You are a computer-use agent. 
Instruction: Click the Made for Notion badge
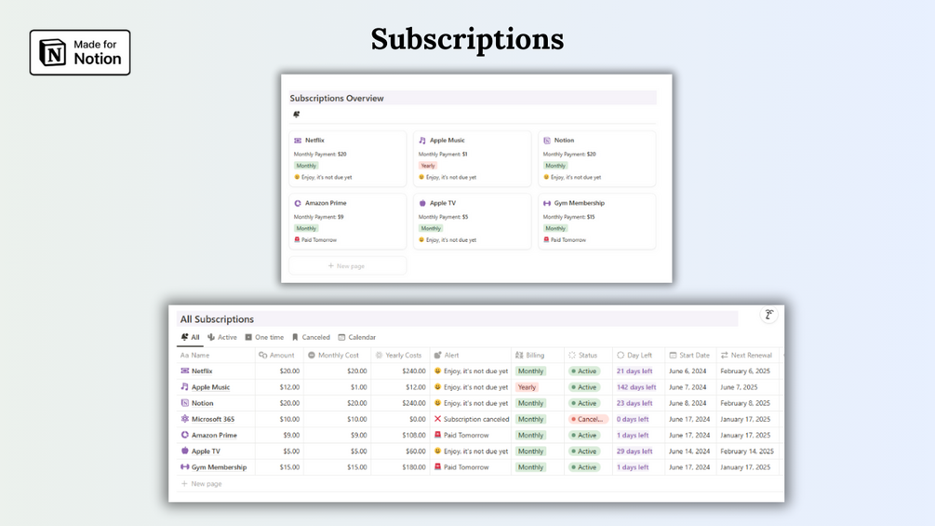click(x=80, y=52)
